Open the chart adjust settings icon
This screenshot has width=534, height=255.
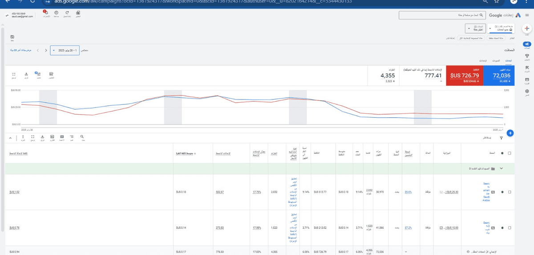click(39, 75)
